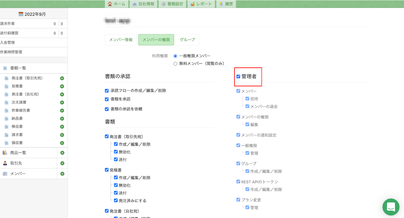Uncheck the 書類を承認 checkbox

pos(107,99)
